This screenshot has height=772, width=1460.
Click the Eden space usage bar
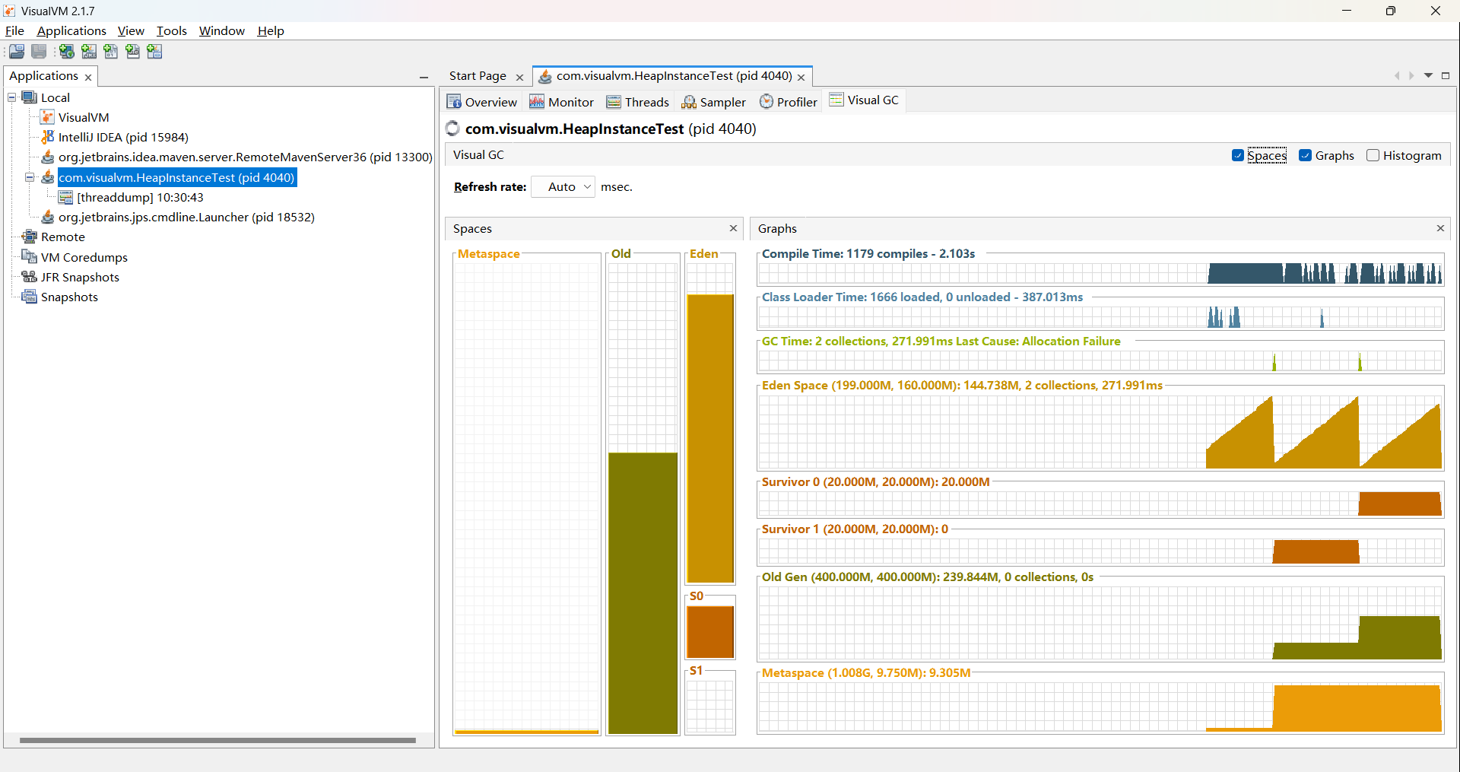coord(710,439)
